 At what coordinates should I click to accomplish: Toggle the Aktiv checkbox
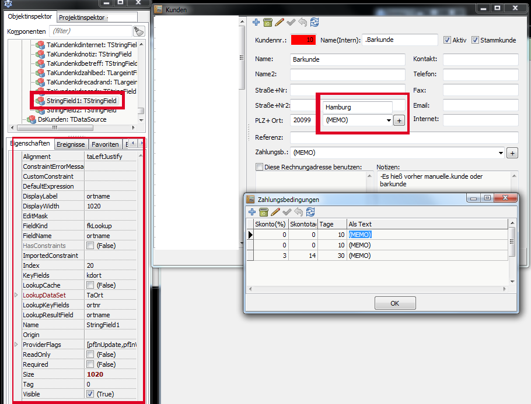(x=448, y=40)
